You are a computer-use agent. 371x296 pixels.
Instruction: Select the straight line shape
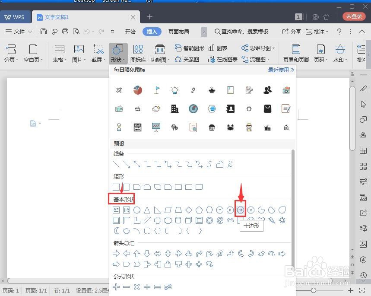click(x=116, y=164)
